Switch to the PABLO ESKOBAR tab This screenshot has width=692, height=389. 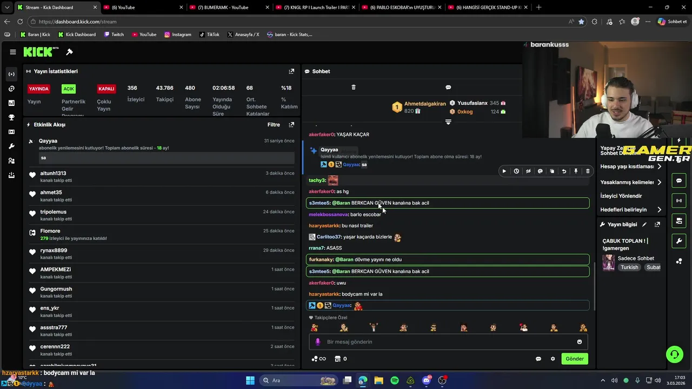pyautogui.click(x=401, y=8)
